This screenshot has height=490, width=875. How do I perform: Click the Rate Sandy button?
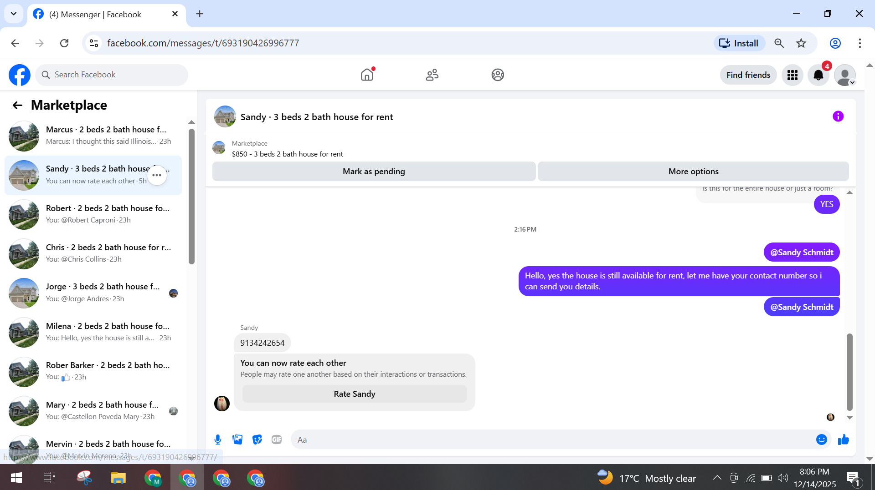[355, 394]
